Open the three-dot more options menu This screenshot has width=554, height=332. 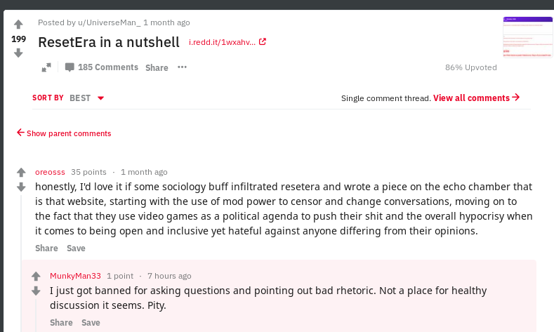tap(182, 67)
